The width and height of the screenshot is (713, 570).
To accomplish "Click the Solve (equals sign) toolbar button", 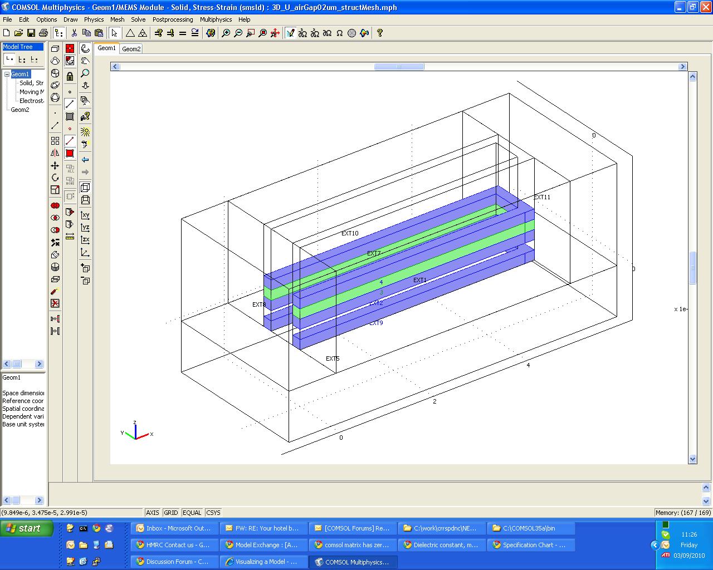I will [182, 33].
